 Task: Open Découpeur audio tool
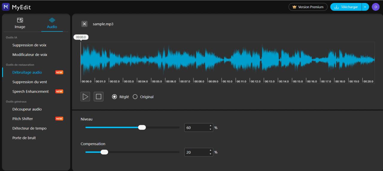27,109
